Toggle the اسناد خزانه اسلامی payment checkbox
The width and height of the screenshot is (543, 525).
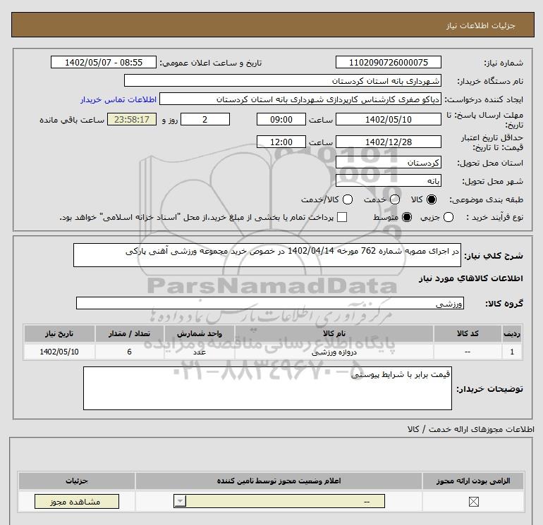pos(342,217)
